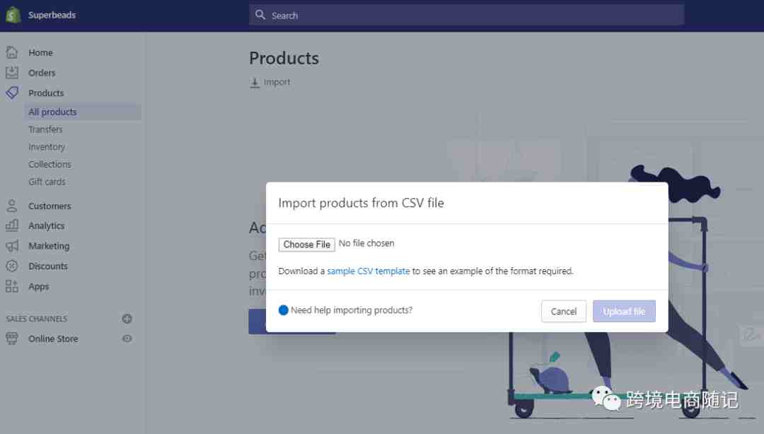764x434 pixels.
Task: Click the Home house icon in sidebar
Action: 12,52
